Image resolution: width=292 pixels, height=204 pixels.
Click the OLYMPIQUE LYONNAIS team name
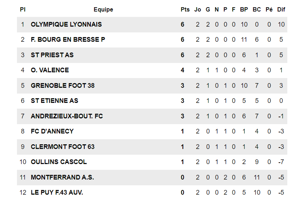(x=66, y=24)
